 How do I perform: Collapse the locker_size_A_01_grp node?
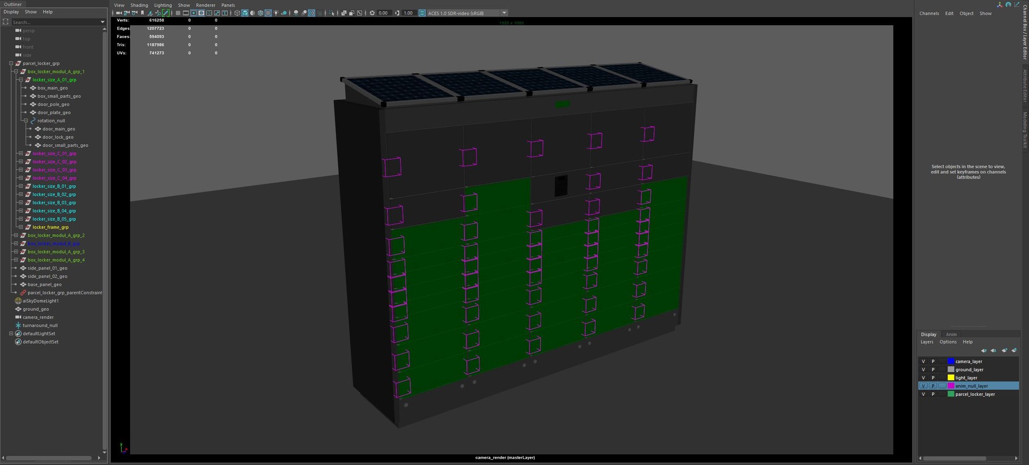21,80
